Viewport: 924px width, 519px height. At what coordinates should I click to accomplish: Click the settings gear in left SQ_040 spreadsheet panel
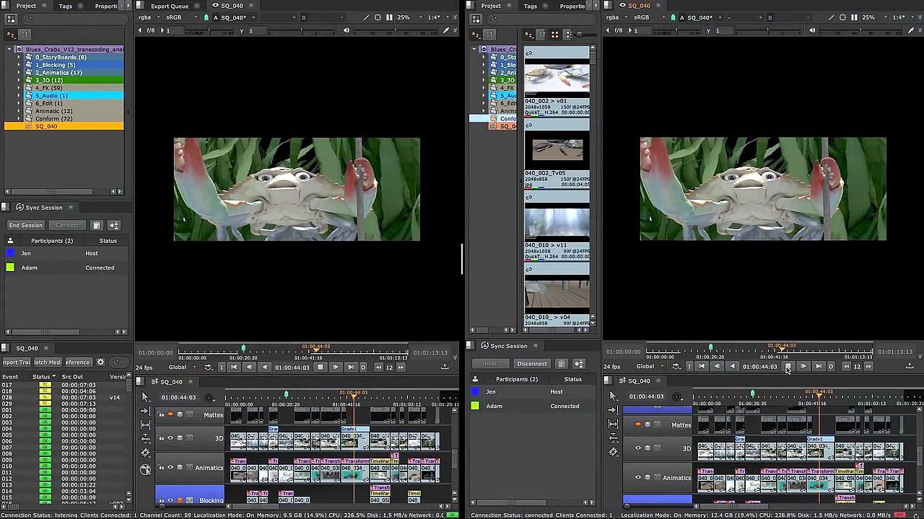pyautogui.click(x=100, y=363)
